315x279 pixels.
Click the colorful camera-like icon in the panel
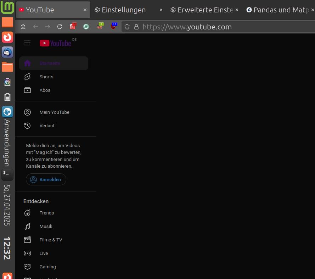pos(7,82)
